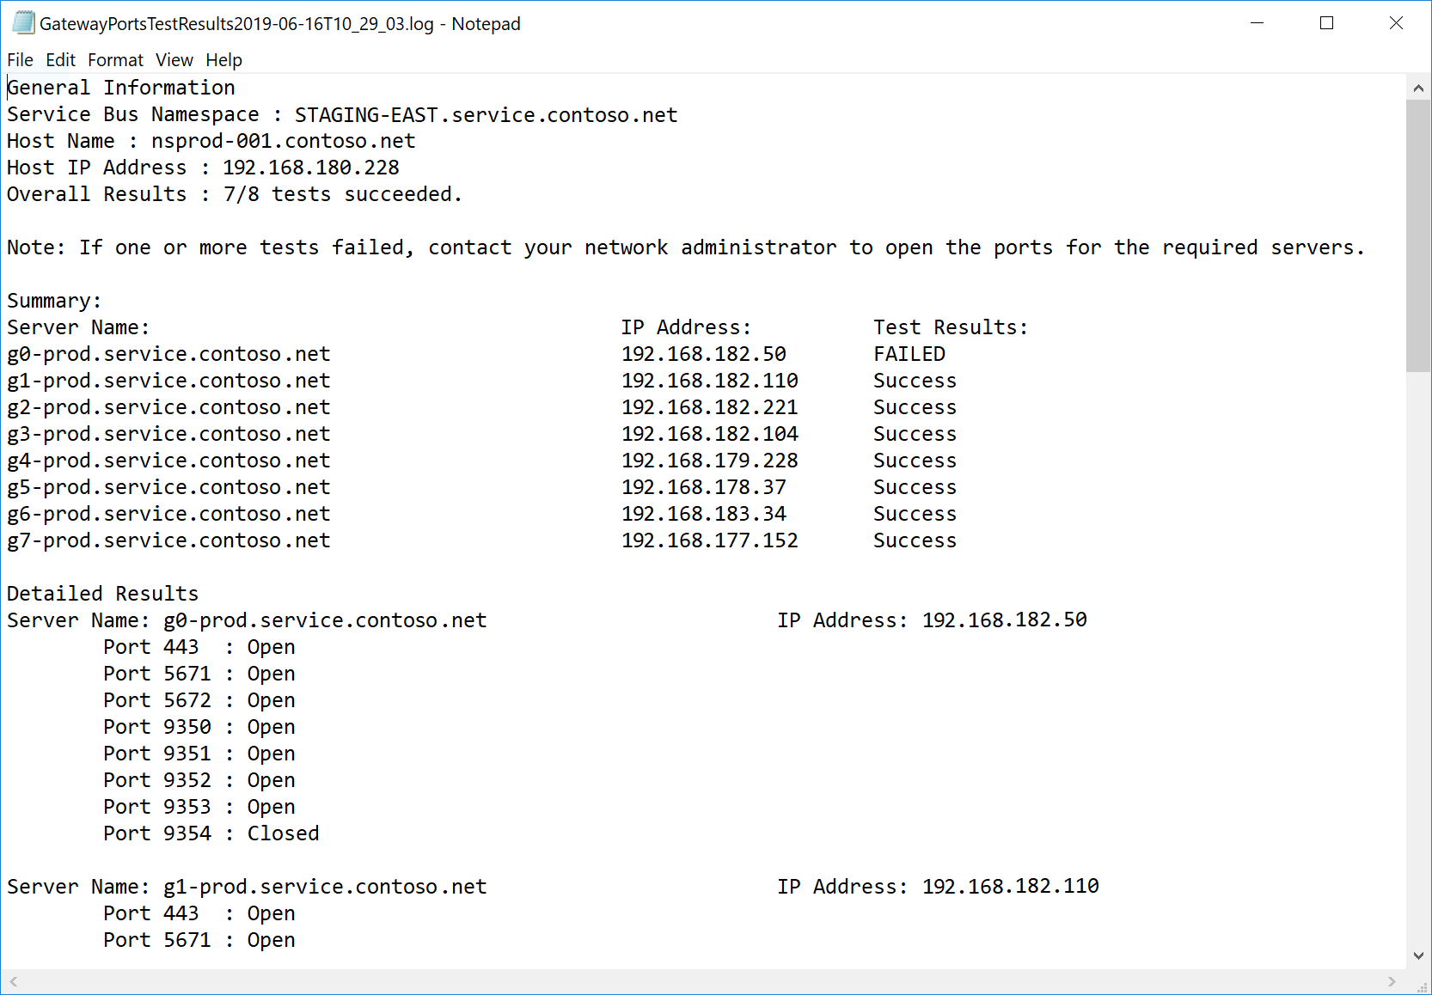This screenshot has width=1432, height=995.
Task: Click the horizontal scrollbar track
Action: (688, 982)
